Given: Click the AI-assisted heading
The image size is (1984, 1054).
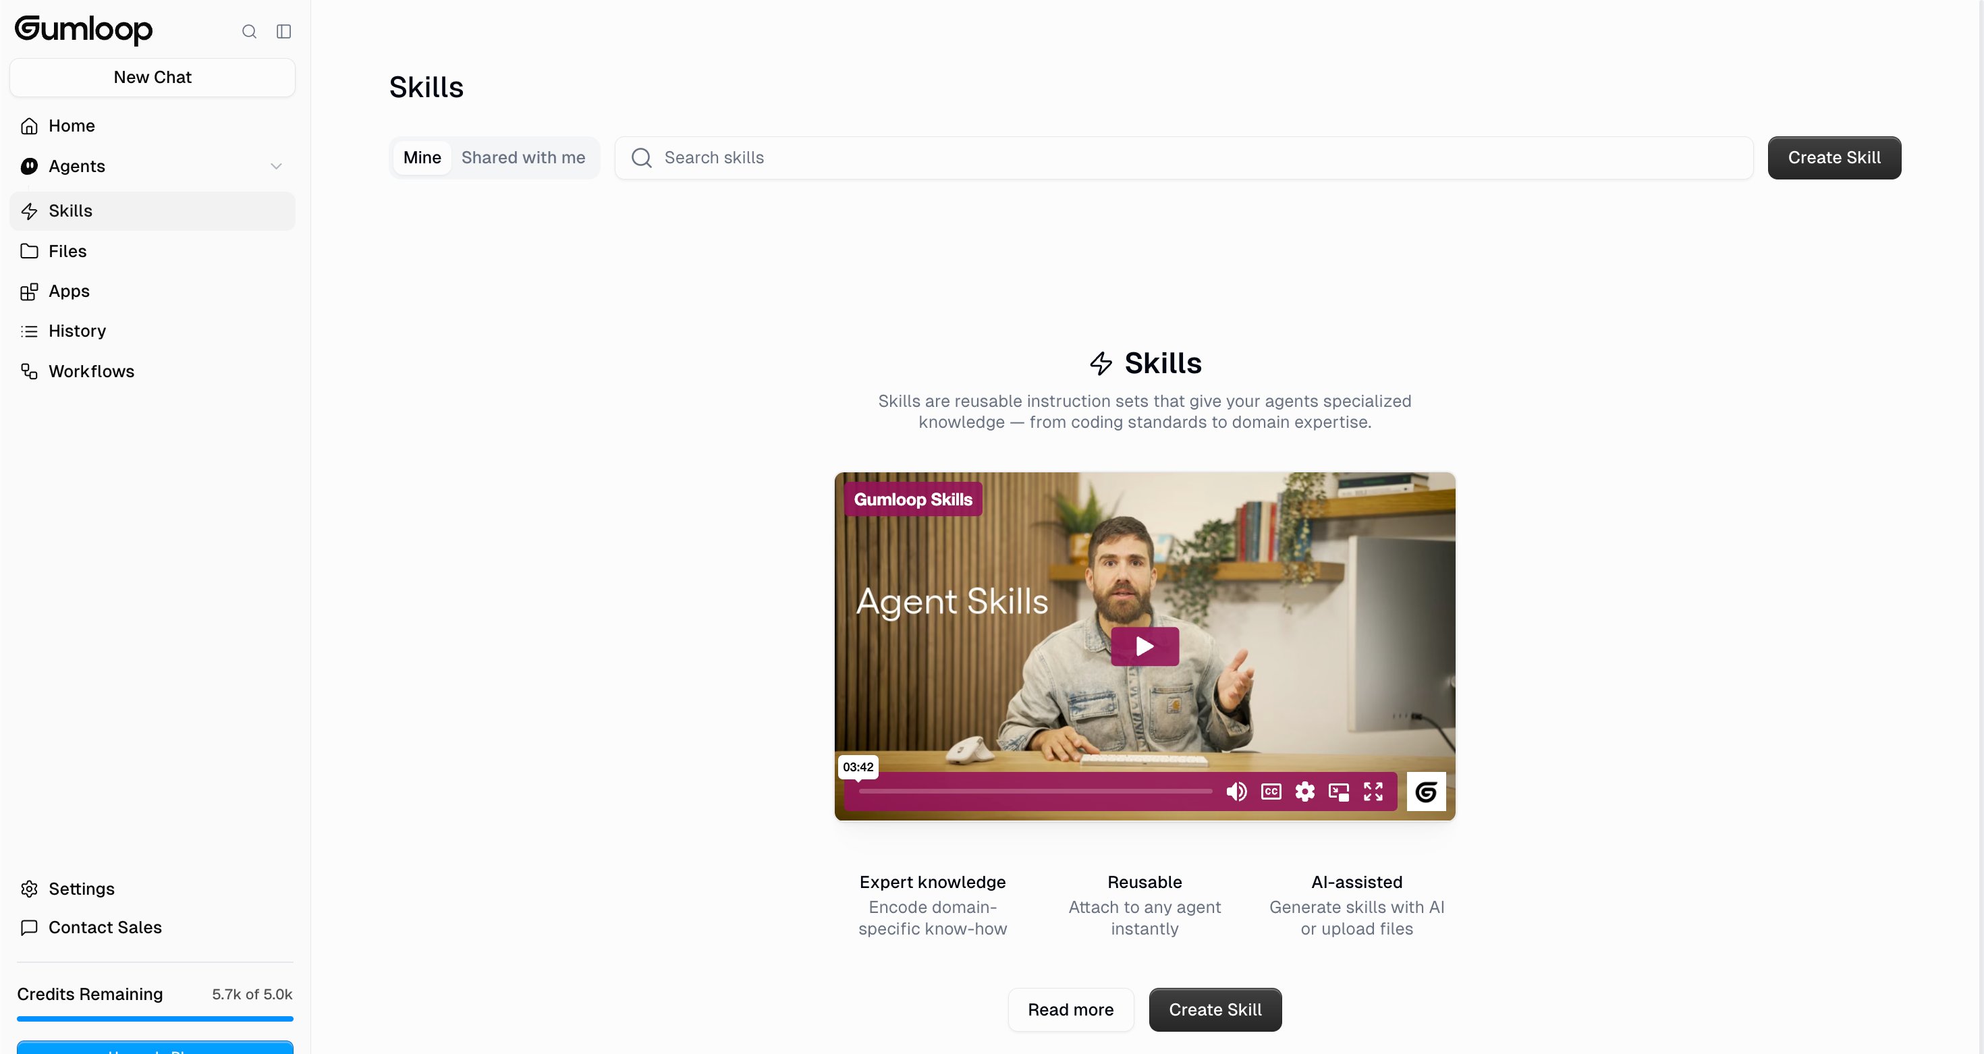Looking at the screenshot, I should tap(1356, 883).
